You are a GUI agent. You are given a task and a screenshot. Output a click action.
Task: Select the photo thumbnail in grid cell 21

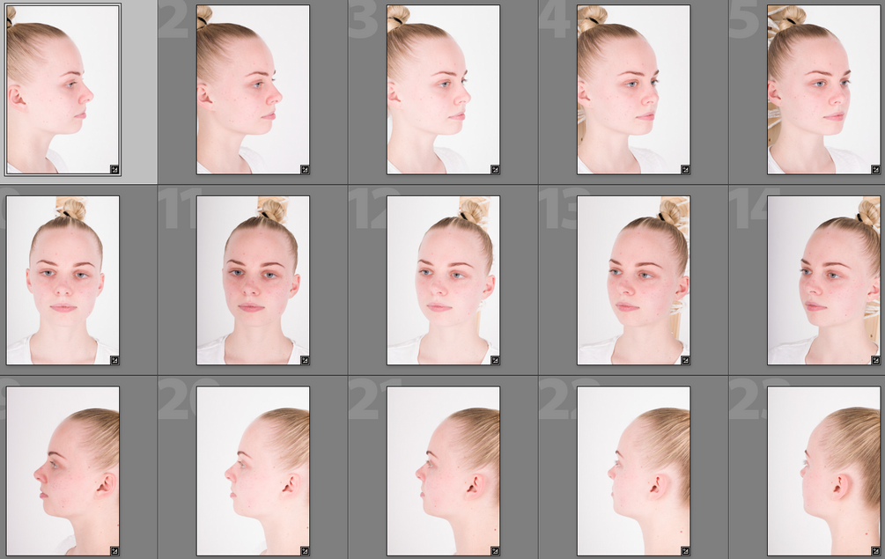coord(443,470)
